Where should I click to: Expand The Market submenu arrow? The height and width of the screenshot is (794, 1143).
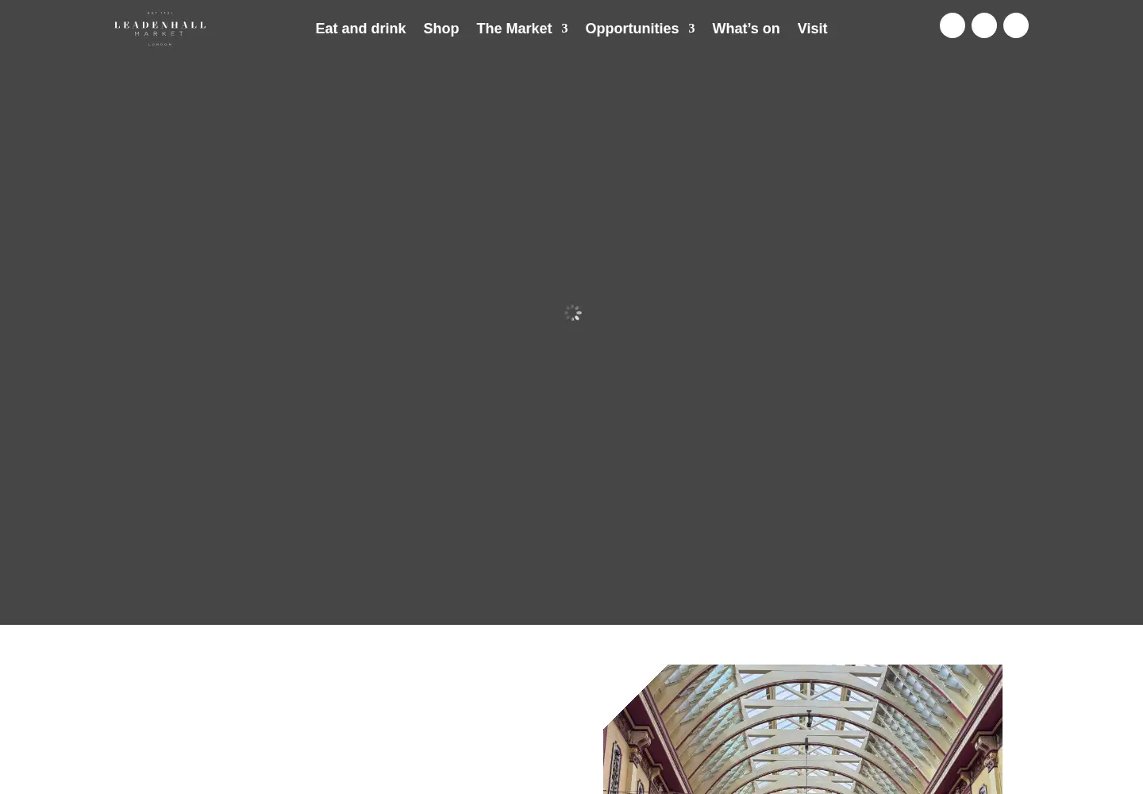[x=564, y=29]
